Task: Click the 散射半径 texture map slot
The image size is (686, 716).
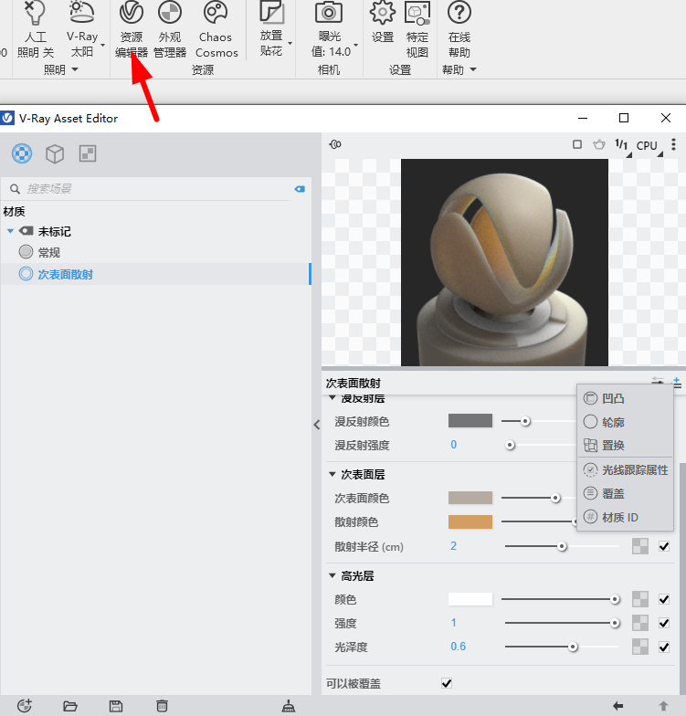Action: (640, 546)
